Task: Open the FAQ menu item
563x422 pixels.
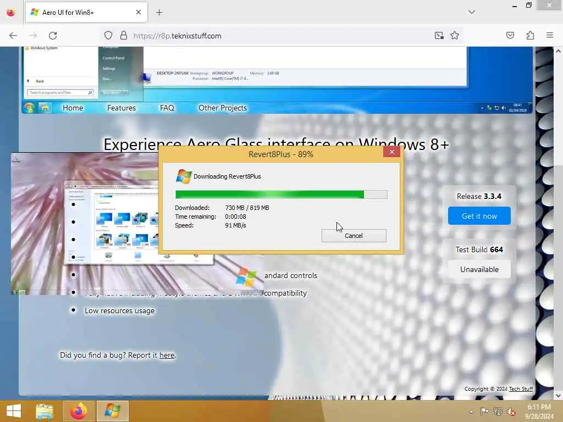Action: click(x=167, y=108)
